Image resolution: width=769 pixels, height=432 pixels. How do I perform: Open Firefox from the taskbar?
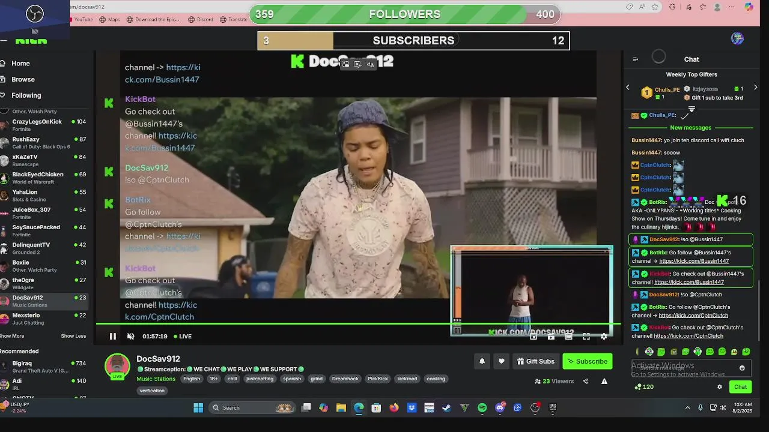[394, 408]
